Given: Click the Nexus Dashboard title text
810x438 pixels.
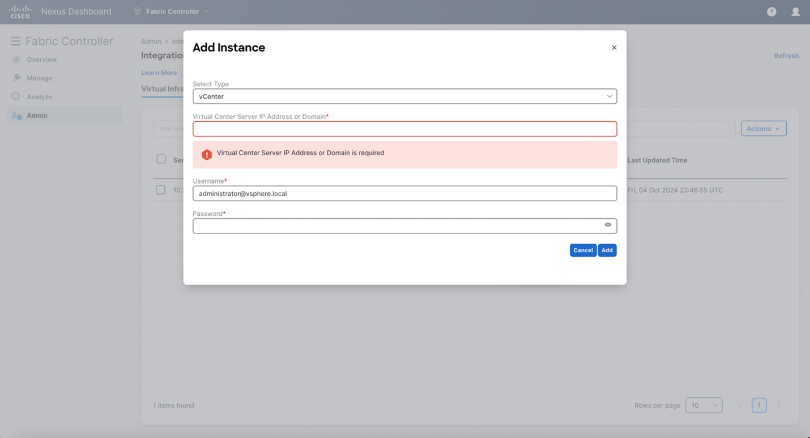Looking at the screenshot, I should tap(76, 11).
